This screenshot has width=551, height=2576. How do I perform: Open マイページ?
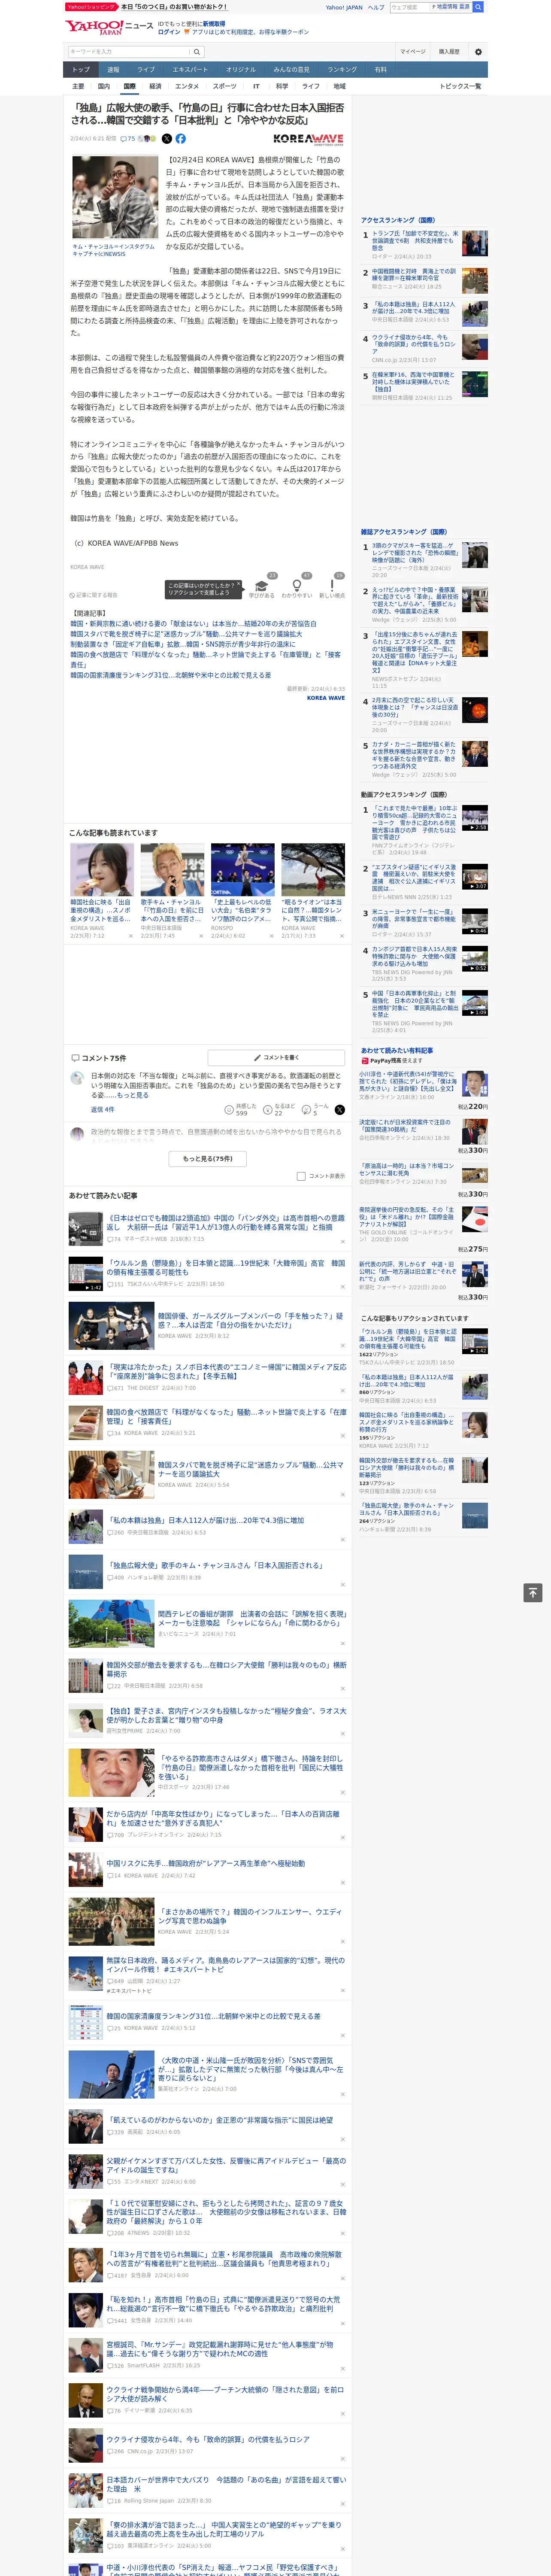click(413, 52)
